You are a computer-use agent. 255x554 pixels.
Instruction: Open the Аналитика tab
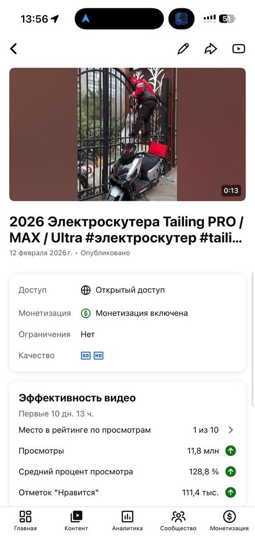click(x=127, y=521)
